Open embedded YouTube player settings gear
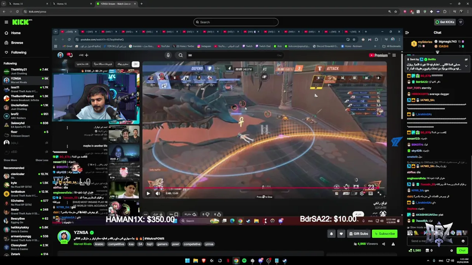The height and width of the screenshot is (265, 472). pyautogui.click(x=362, y=193)
